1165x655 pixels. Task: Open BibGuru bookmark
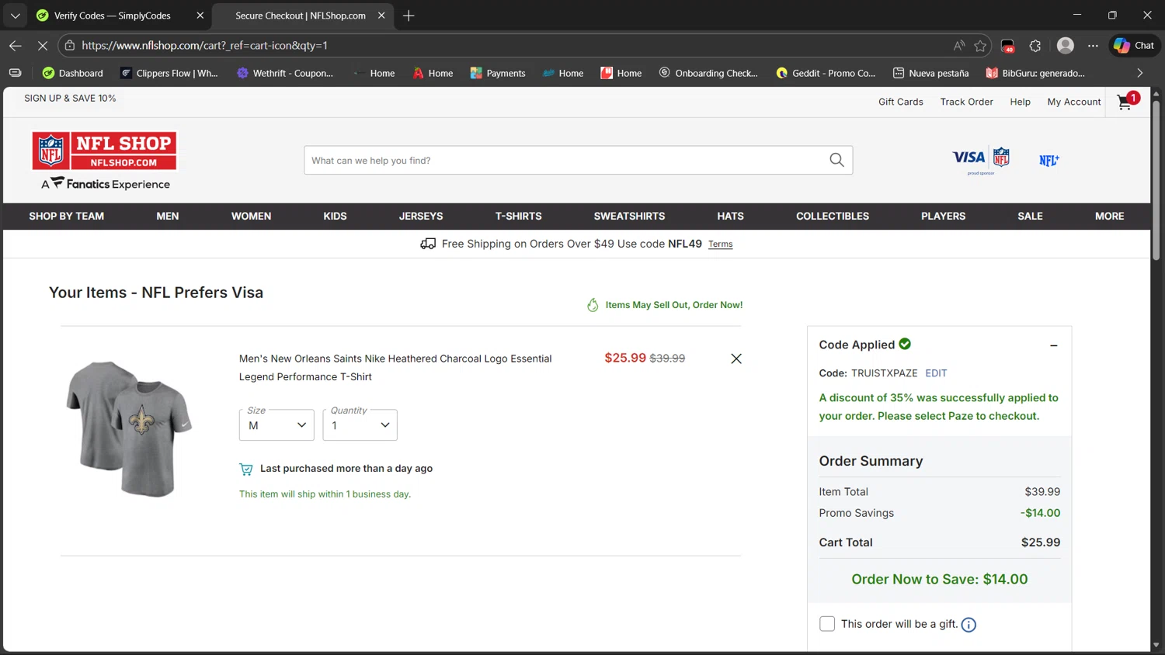pyautogui.click(x=1035, y=73)
